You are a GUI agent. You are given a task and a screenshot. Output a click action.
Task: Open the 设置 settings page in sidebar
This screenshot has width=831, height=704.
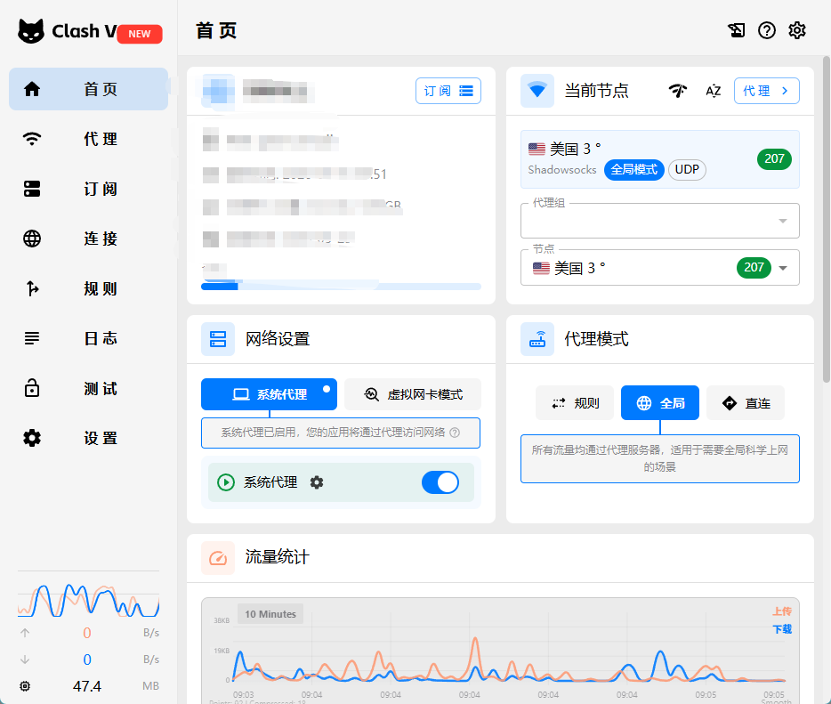pos(88,439)
